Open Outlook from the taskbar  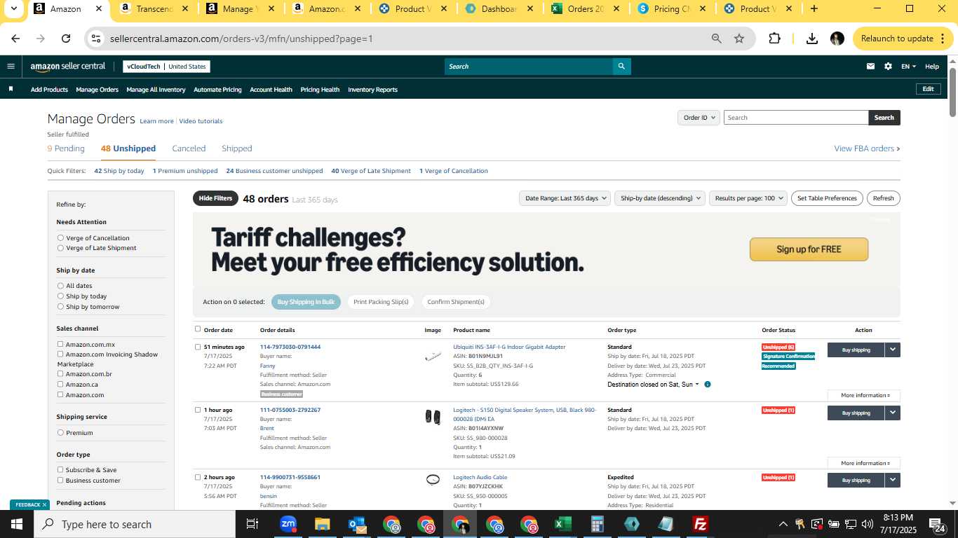tap(357, 524)
